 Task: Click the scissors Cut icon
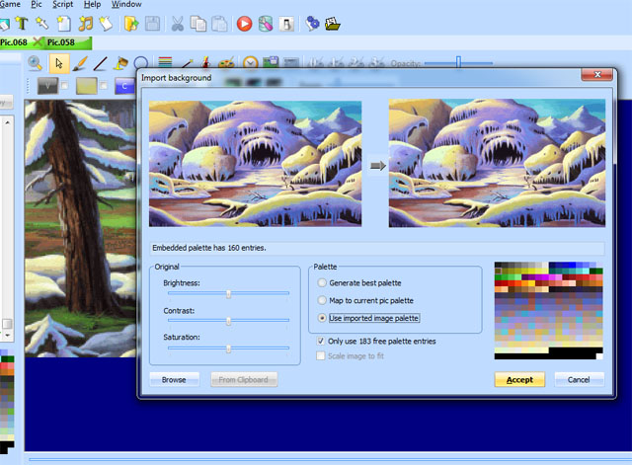click(x=178, y=24)
